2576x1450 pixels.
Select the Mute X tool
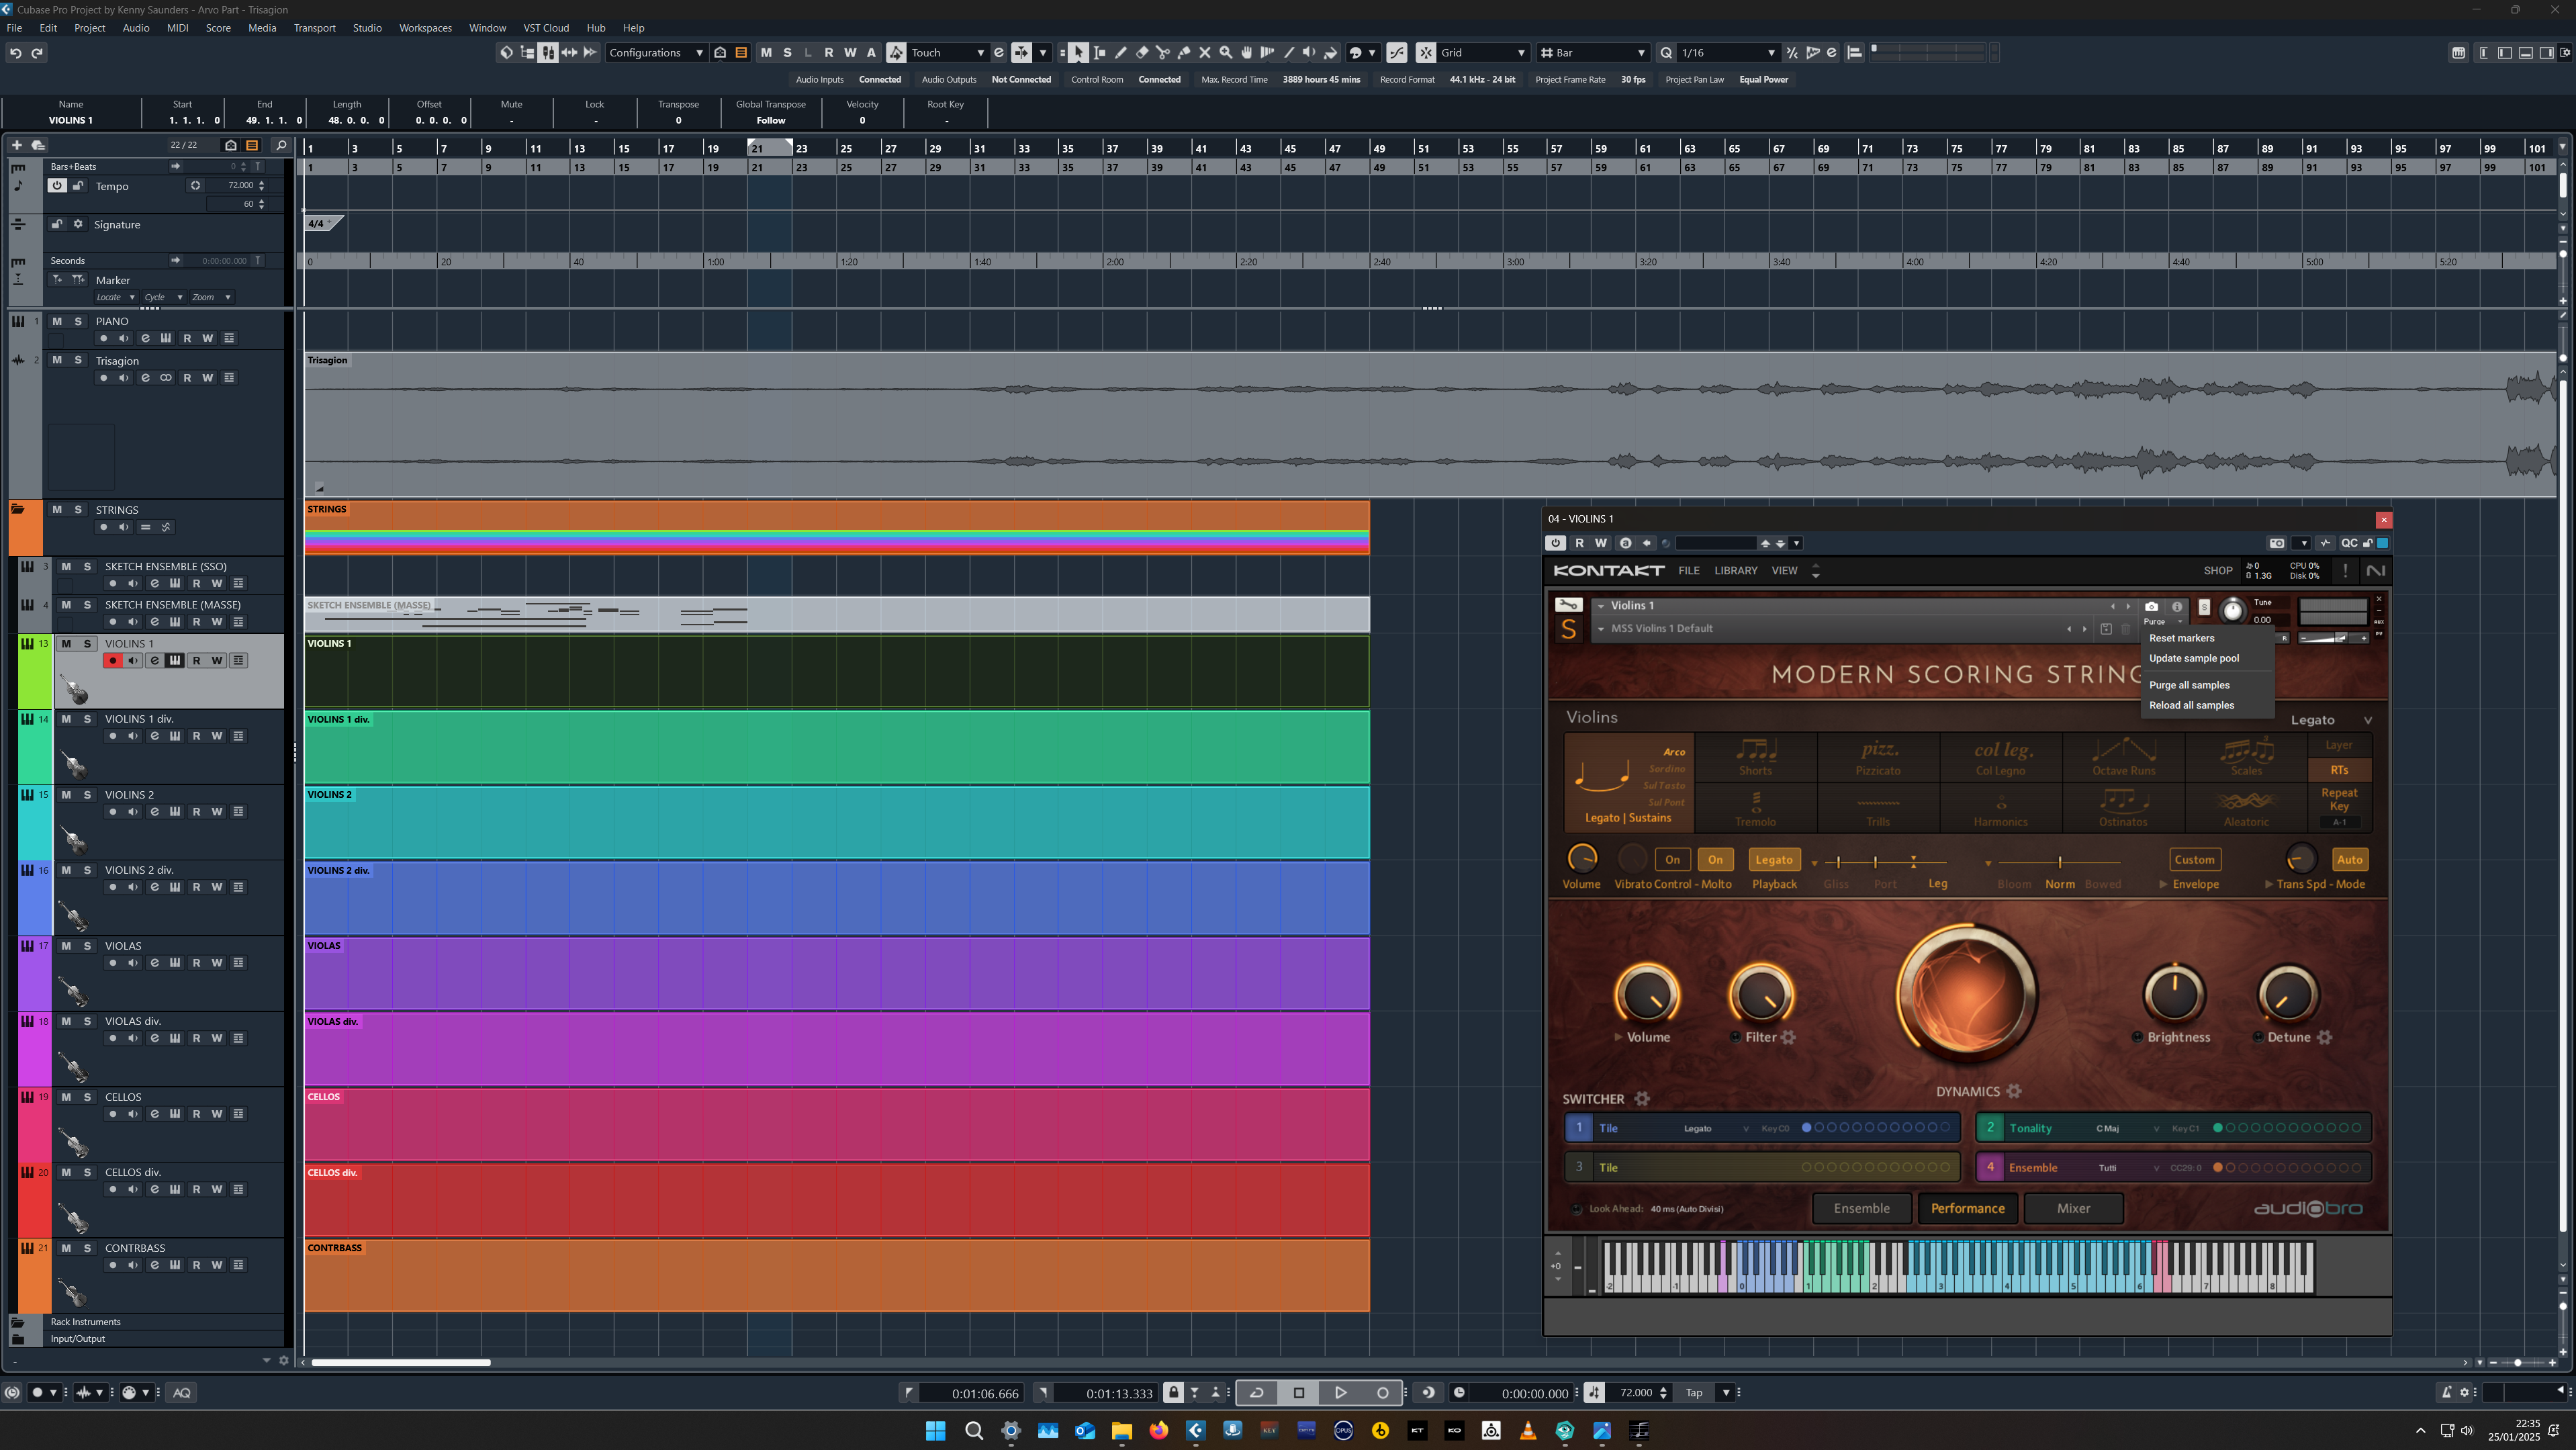1205,53
